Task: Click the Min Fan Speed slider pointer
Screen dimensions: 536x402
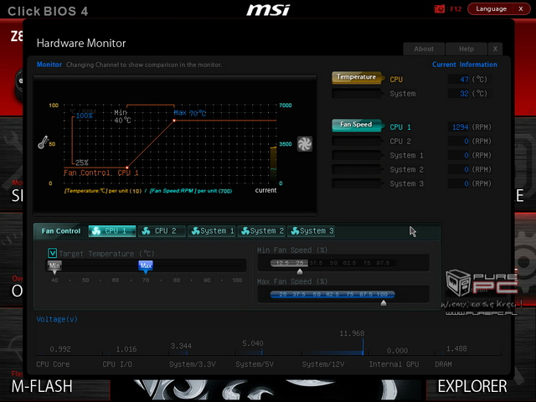Action: 300,271
